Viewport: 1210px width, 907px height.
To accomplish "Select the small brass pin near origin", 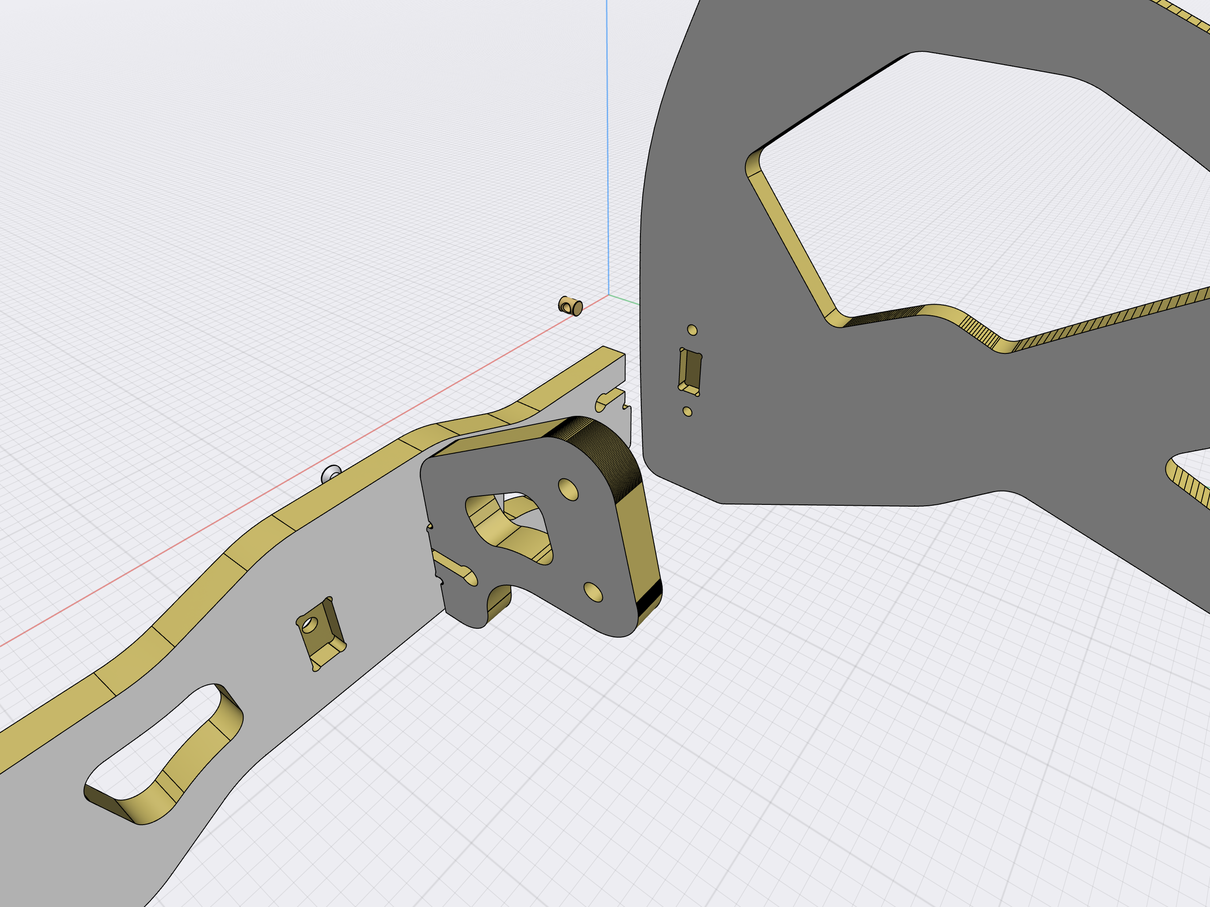I will 570,306.
